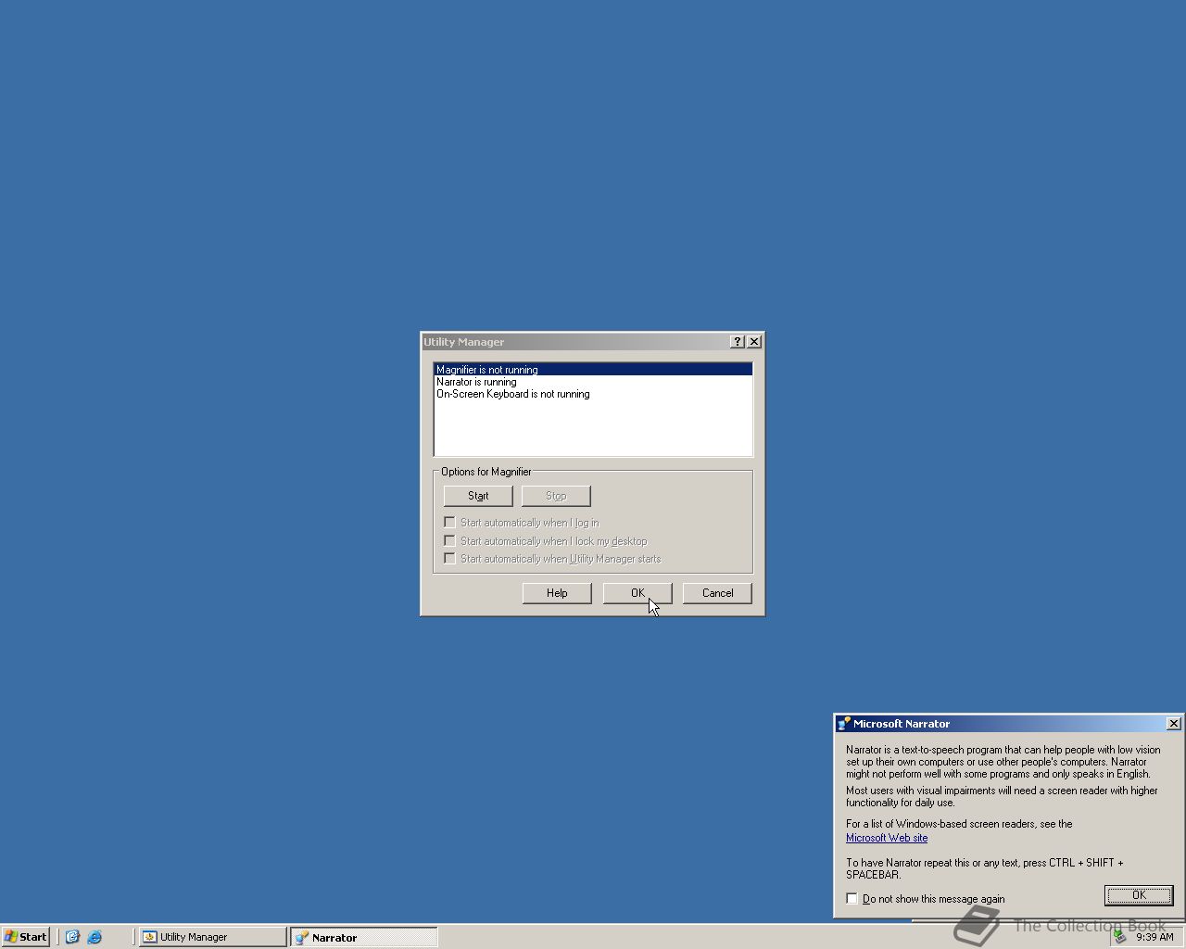Click the Help button in Utility Manager
The width and height of the screenshot is (1186, 949).
point(557,593)
